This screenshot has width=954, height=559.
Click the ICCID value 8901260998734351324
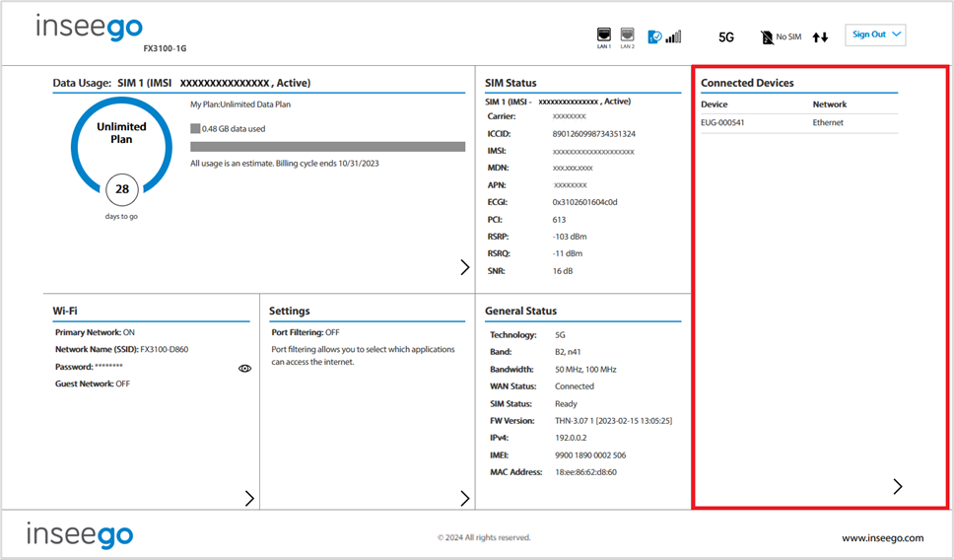click(x=594, y=133)
